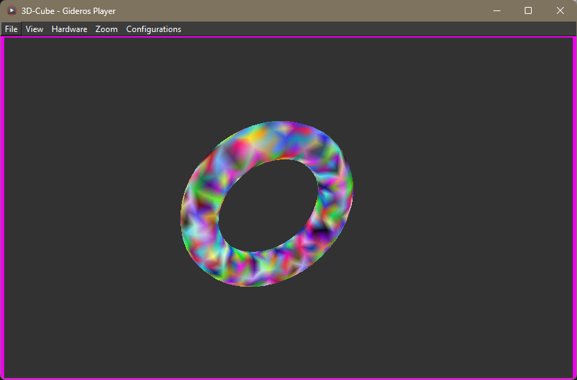Click the magenta border on the left edge

pyautogui.click(x=2, y=209)
